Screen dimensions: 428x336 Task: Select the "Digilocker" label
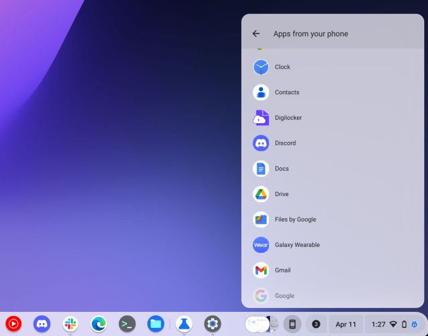click(288, 118)
